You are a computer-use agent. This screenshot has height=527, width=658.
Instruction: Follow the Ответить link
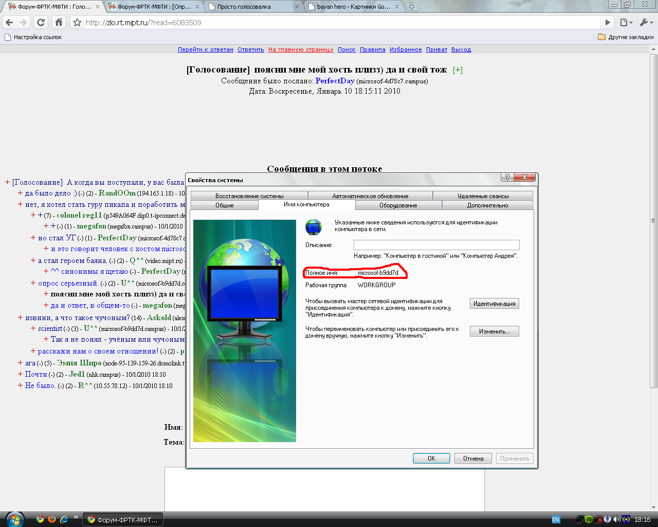(x=250, y=50)
